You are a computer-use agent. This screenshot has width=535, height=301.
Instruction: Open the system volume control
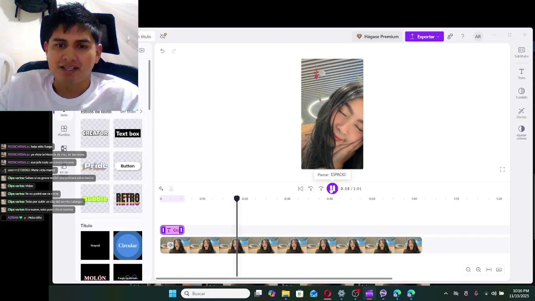click(494, 293)
